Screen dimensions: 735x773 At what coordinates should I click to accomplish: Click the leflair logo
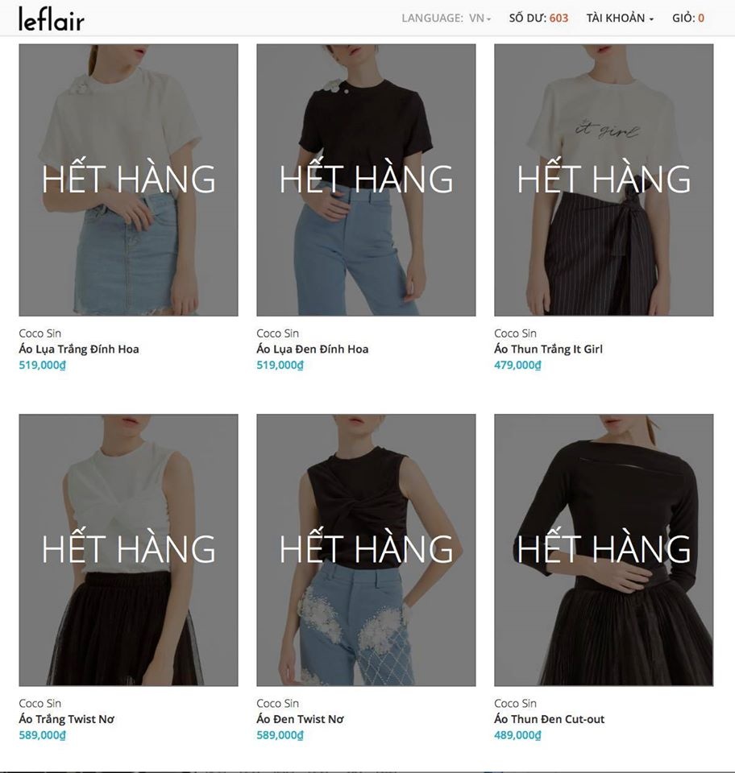(x=52, y=19)
